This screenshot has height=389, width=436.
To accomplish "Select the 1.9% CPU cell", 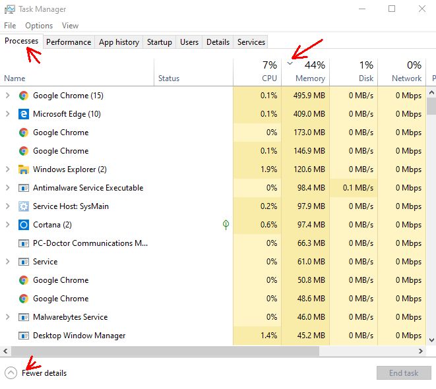I will click(257, 169).
